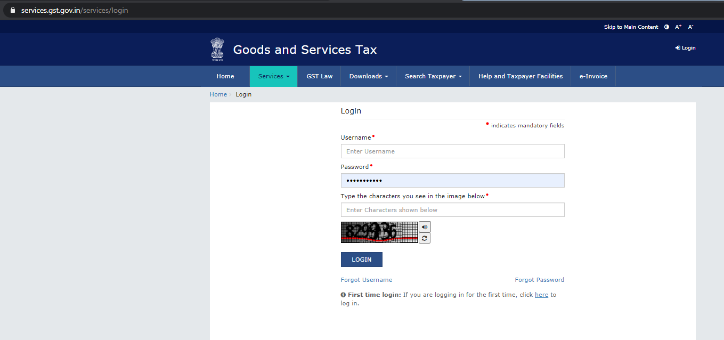
Task: Click the lock icon in address bar
Action: pyautogui.click(x=13, y=10)
